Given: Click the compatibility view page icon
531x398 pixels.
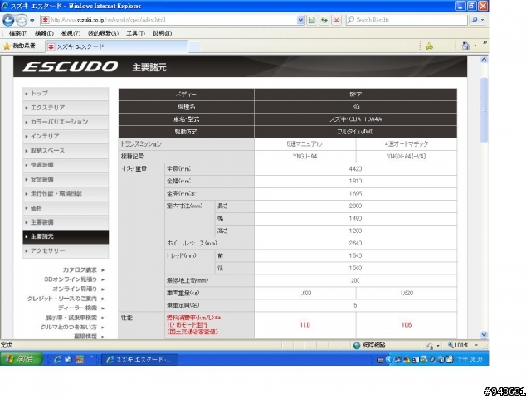Looking at the screenshot, I should click(x=312, y=20).
